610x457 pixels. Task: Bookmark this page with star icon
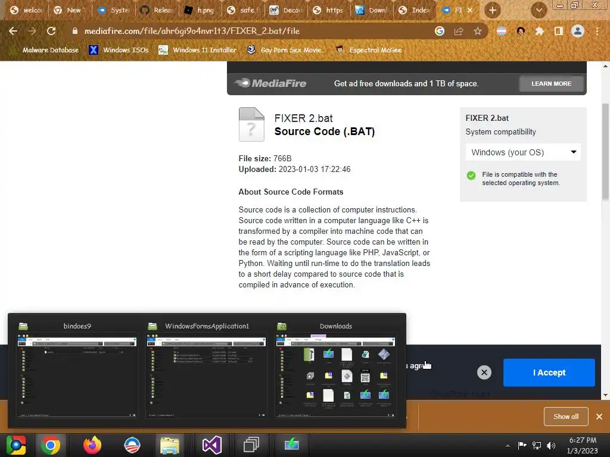click(x=478, y=31)
